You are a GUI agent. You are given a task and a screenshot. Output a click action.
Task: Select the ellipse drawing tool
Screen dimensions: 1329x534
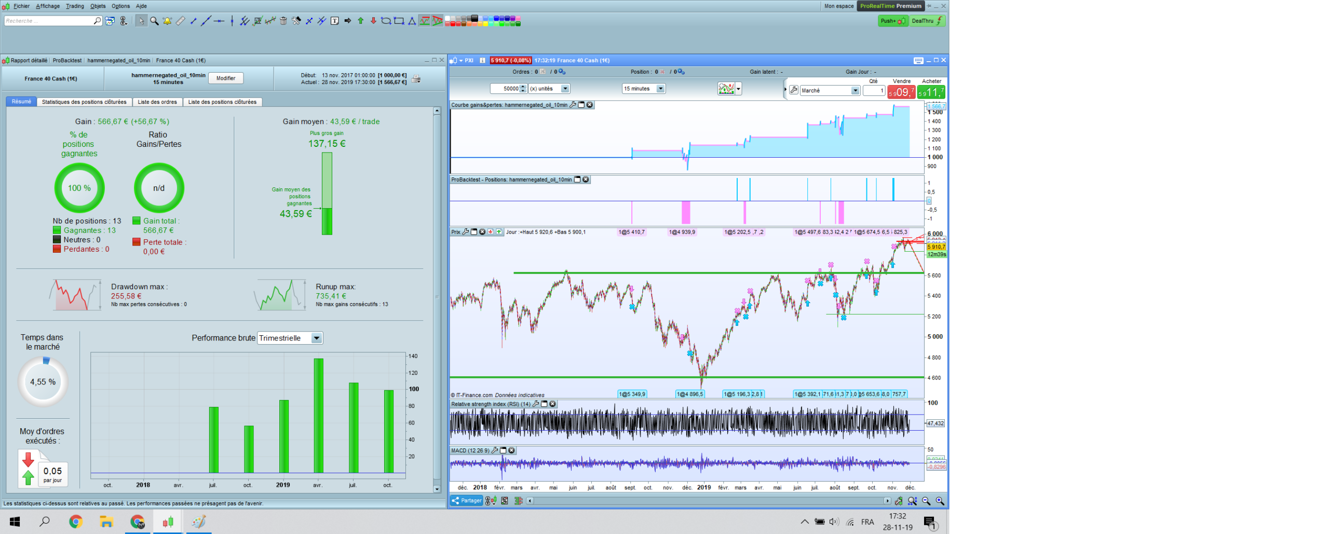point(386,21)
